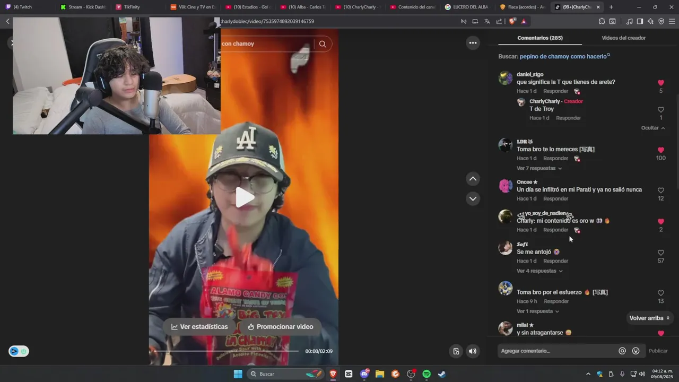Screen dimensions: 679x382
Task: Open Oncee's profile avatar
Action: coord(505,186)
